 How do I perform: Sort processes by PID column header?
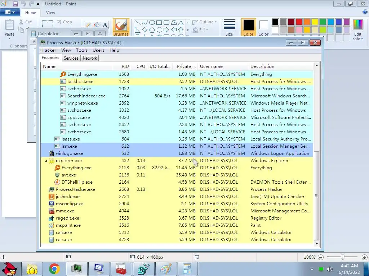click(122, 66)
